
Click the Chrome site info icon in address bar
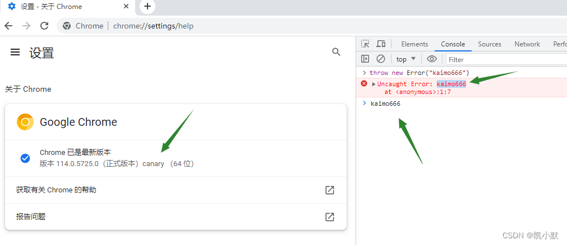click(67, 26)
